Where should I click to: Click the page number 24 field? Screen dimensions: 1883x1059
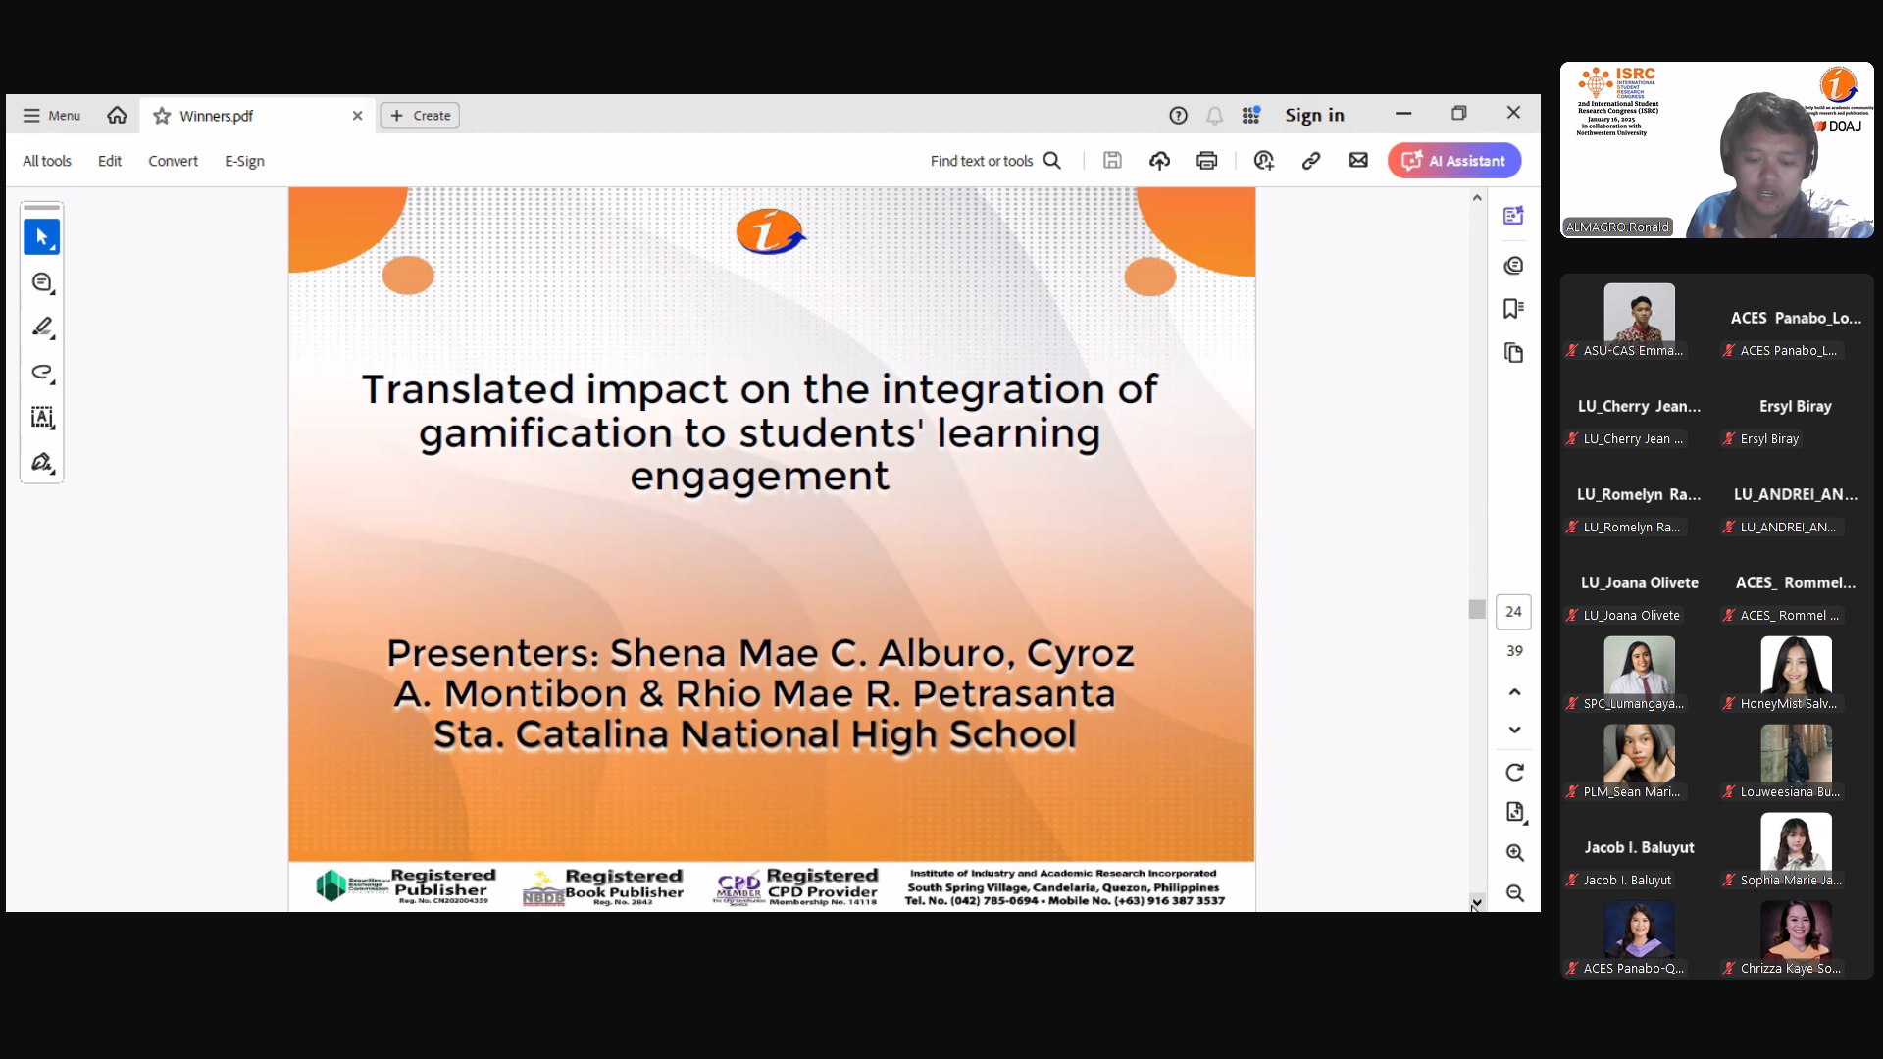[x=1513, y=612]
